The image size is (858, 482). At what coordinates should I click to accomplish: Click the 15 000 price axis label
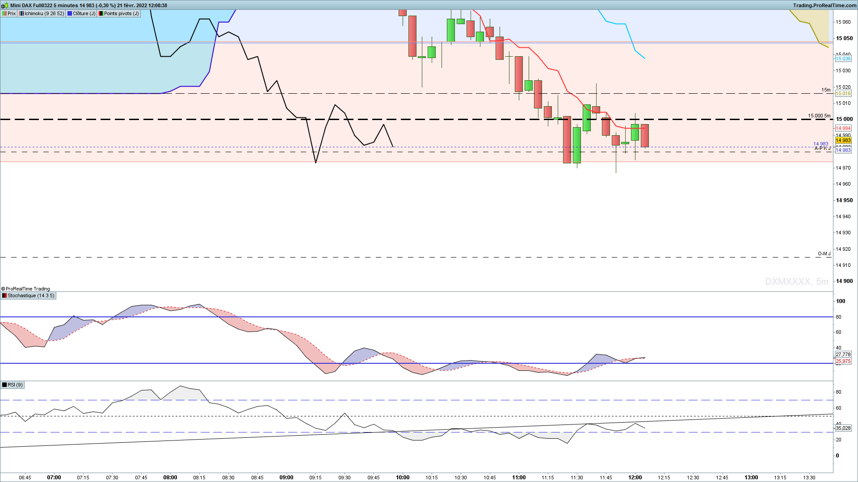[x=844, y=119]
